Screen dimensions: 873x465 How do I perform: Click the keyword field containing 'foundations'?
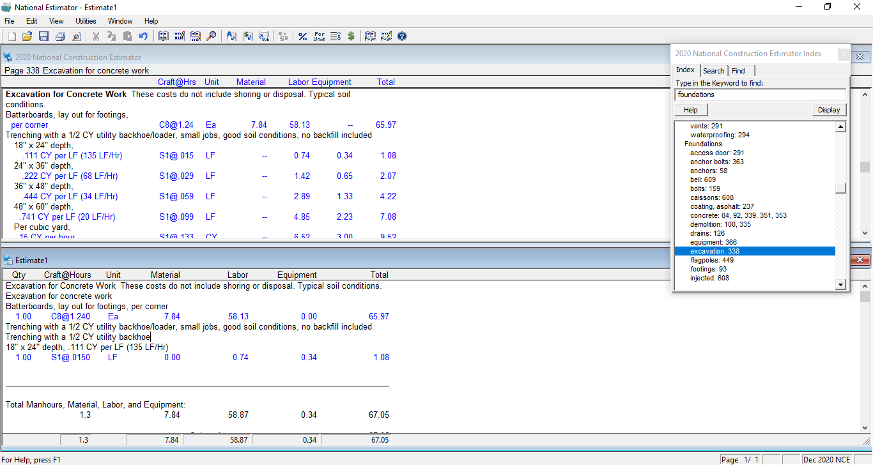click(761, 95)
